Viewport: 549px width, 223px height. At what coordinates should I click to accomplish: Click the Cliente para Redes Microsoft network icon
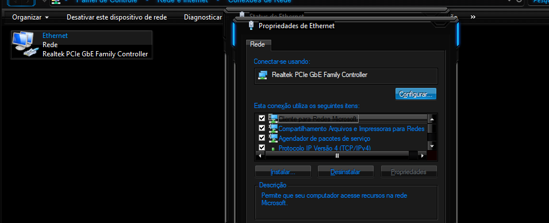click(272, 118)
